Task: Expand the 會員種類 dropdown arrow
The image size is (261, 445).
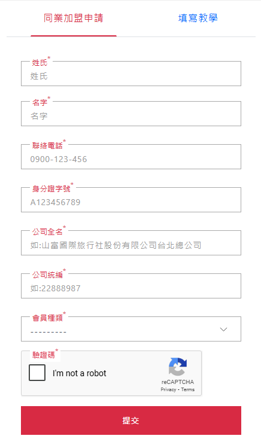Action: [223, 329]
